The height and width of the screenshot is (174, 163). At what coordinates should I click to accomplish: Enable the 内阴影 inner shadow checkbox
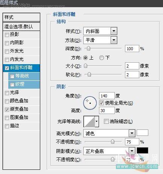point(7,43)
